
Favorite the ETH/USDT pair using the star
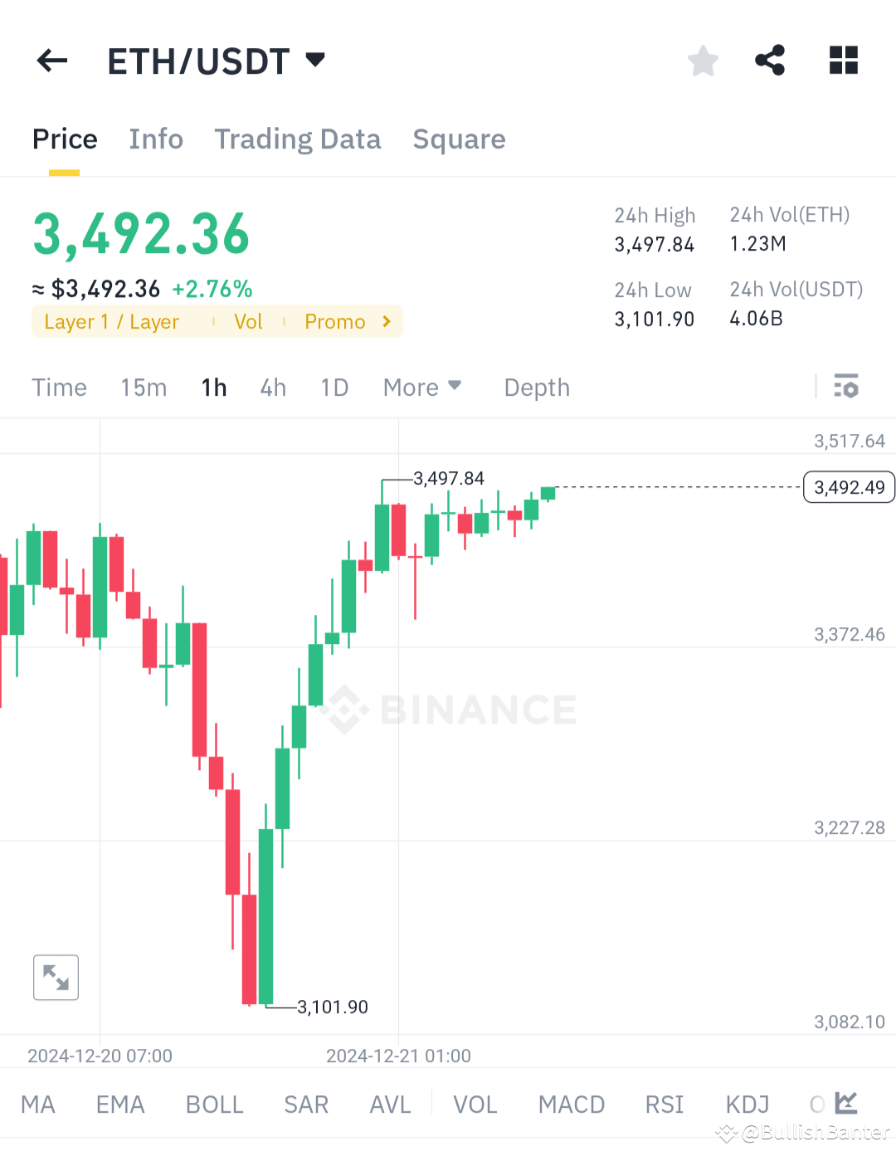tap(703, 61)
